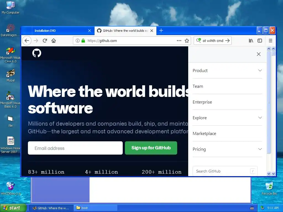Open the browser hamburger menu
The height and width of the screenshot is (212, 283).
click(x=270, y=41)
